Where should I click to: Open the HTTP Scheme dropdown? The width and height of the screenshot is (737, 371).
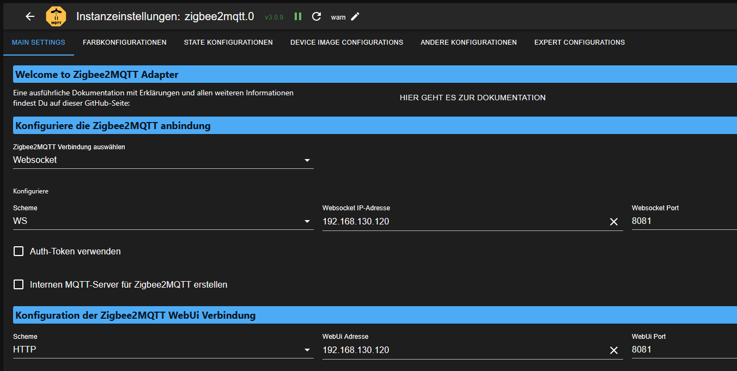click(x=163, y=350)
